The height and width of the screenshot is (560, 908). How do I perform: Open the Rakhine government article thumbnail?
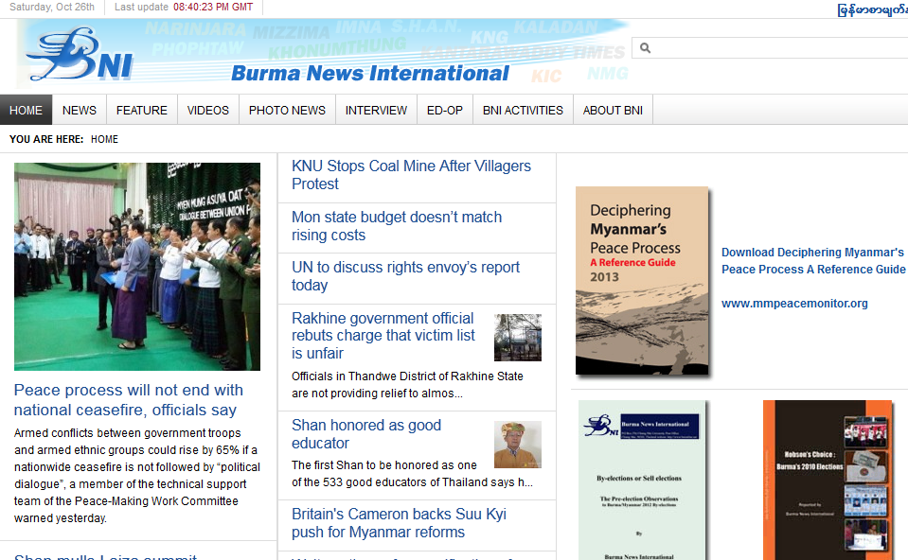[517, 338]
